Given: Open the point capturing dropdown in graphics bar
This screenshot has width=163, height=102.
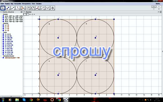Looking at the screenshot, I should coord(33,14).
